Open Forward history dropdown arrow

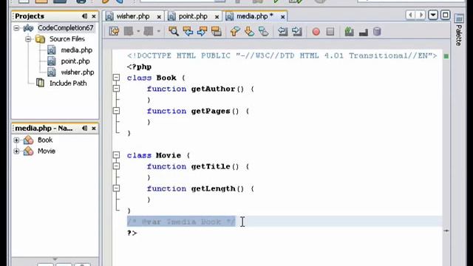pyautogui.click(x=158, y=31)
